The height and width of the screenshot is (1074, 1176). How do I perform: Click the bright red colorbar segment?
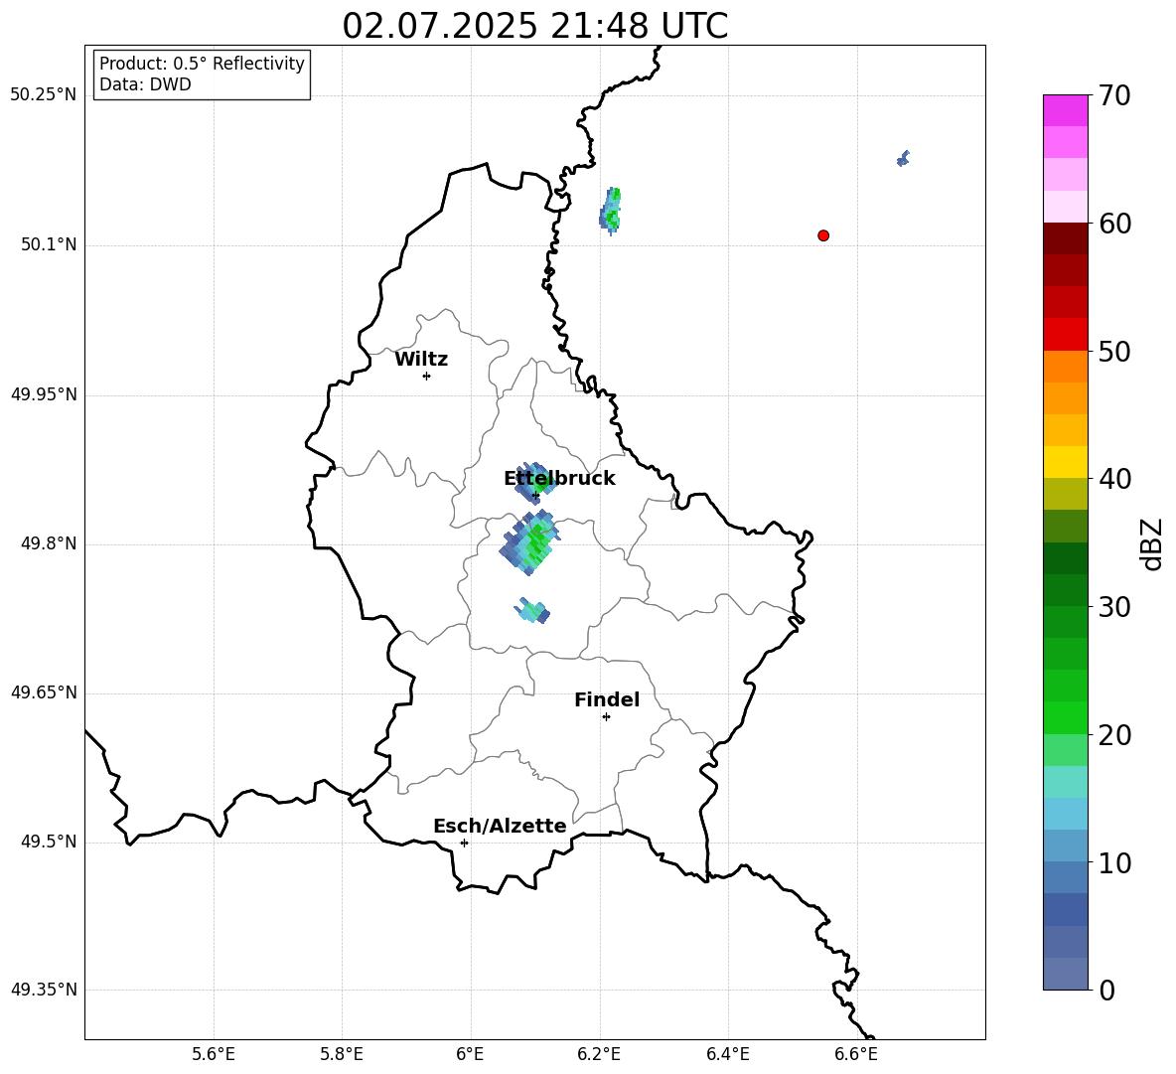(x=1066, y=335)
